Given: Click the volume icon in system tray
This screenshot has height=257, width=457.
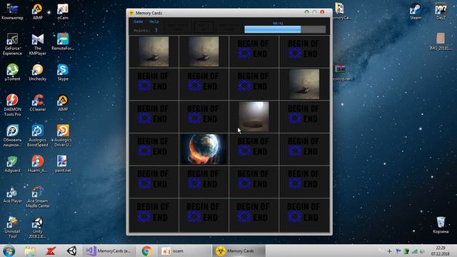Looking at the screenshot, I should (x=422, y=251).
